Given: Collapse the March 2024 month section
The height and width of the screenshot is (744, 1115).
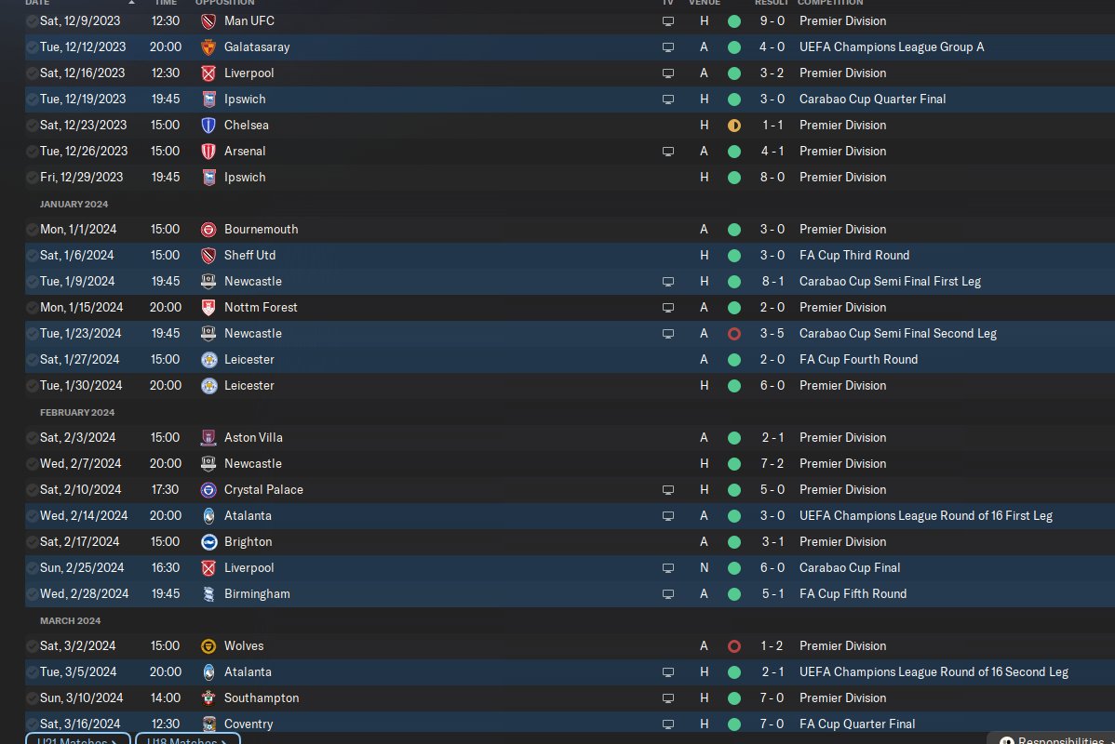Looking at the screenshot, I should point(70,620).
